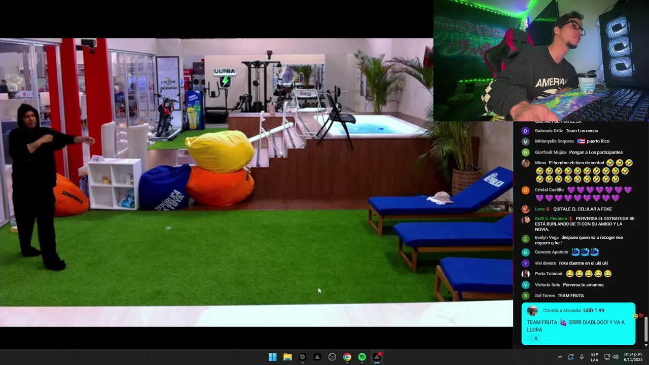The image size is (649, 365).
Task: Select Sol Torres' "TEAM FRUTA" message
Action: click(571, 296)
